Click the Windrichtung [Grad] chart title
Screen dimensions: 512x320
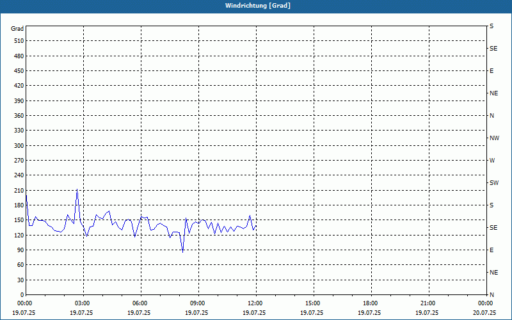tap(258, 6)
